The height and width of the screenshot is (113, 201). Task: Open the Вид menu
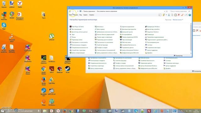click(80, 15)
